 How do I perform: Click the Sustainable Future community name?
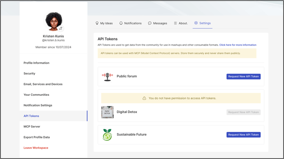point(132,135)
